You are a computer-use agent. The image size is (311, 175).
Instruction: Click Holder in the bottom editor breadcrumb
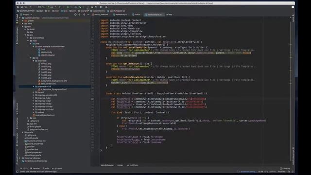pyautogui.click(x=120, y=165)
